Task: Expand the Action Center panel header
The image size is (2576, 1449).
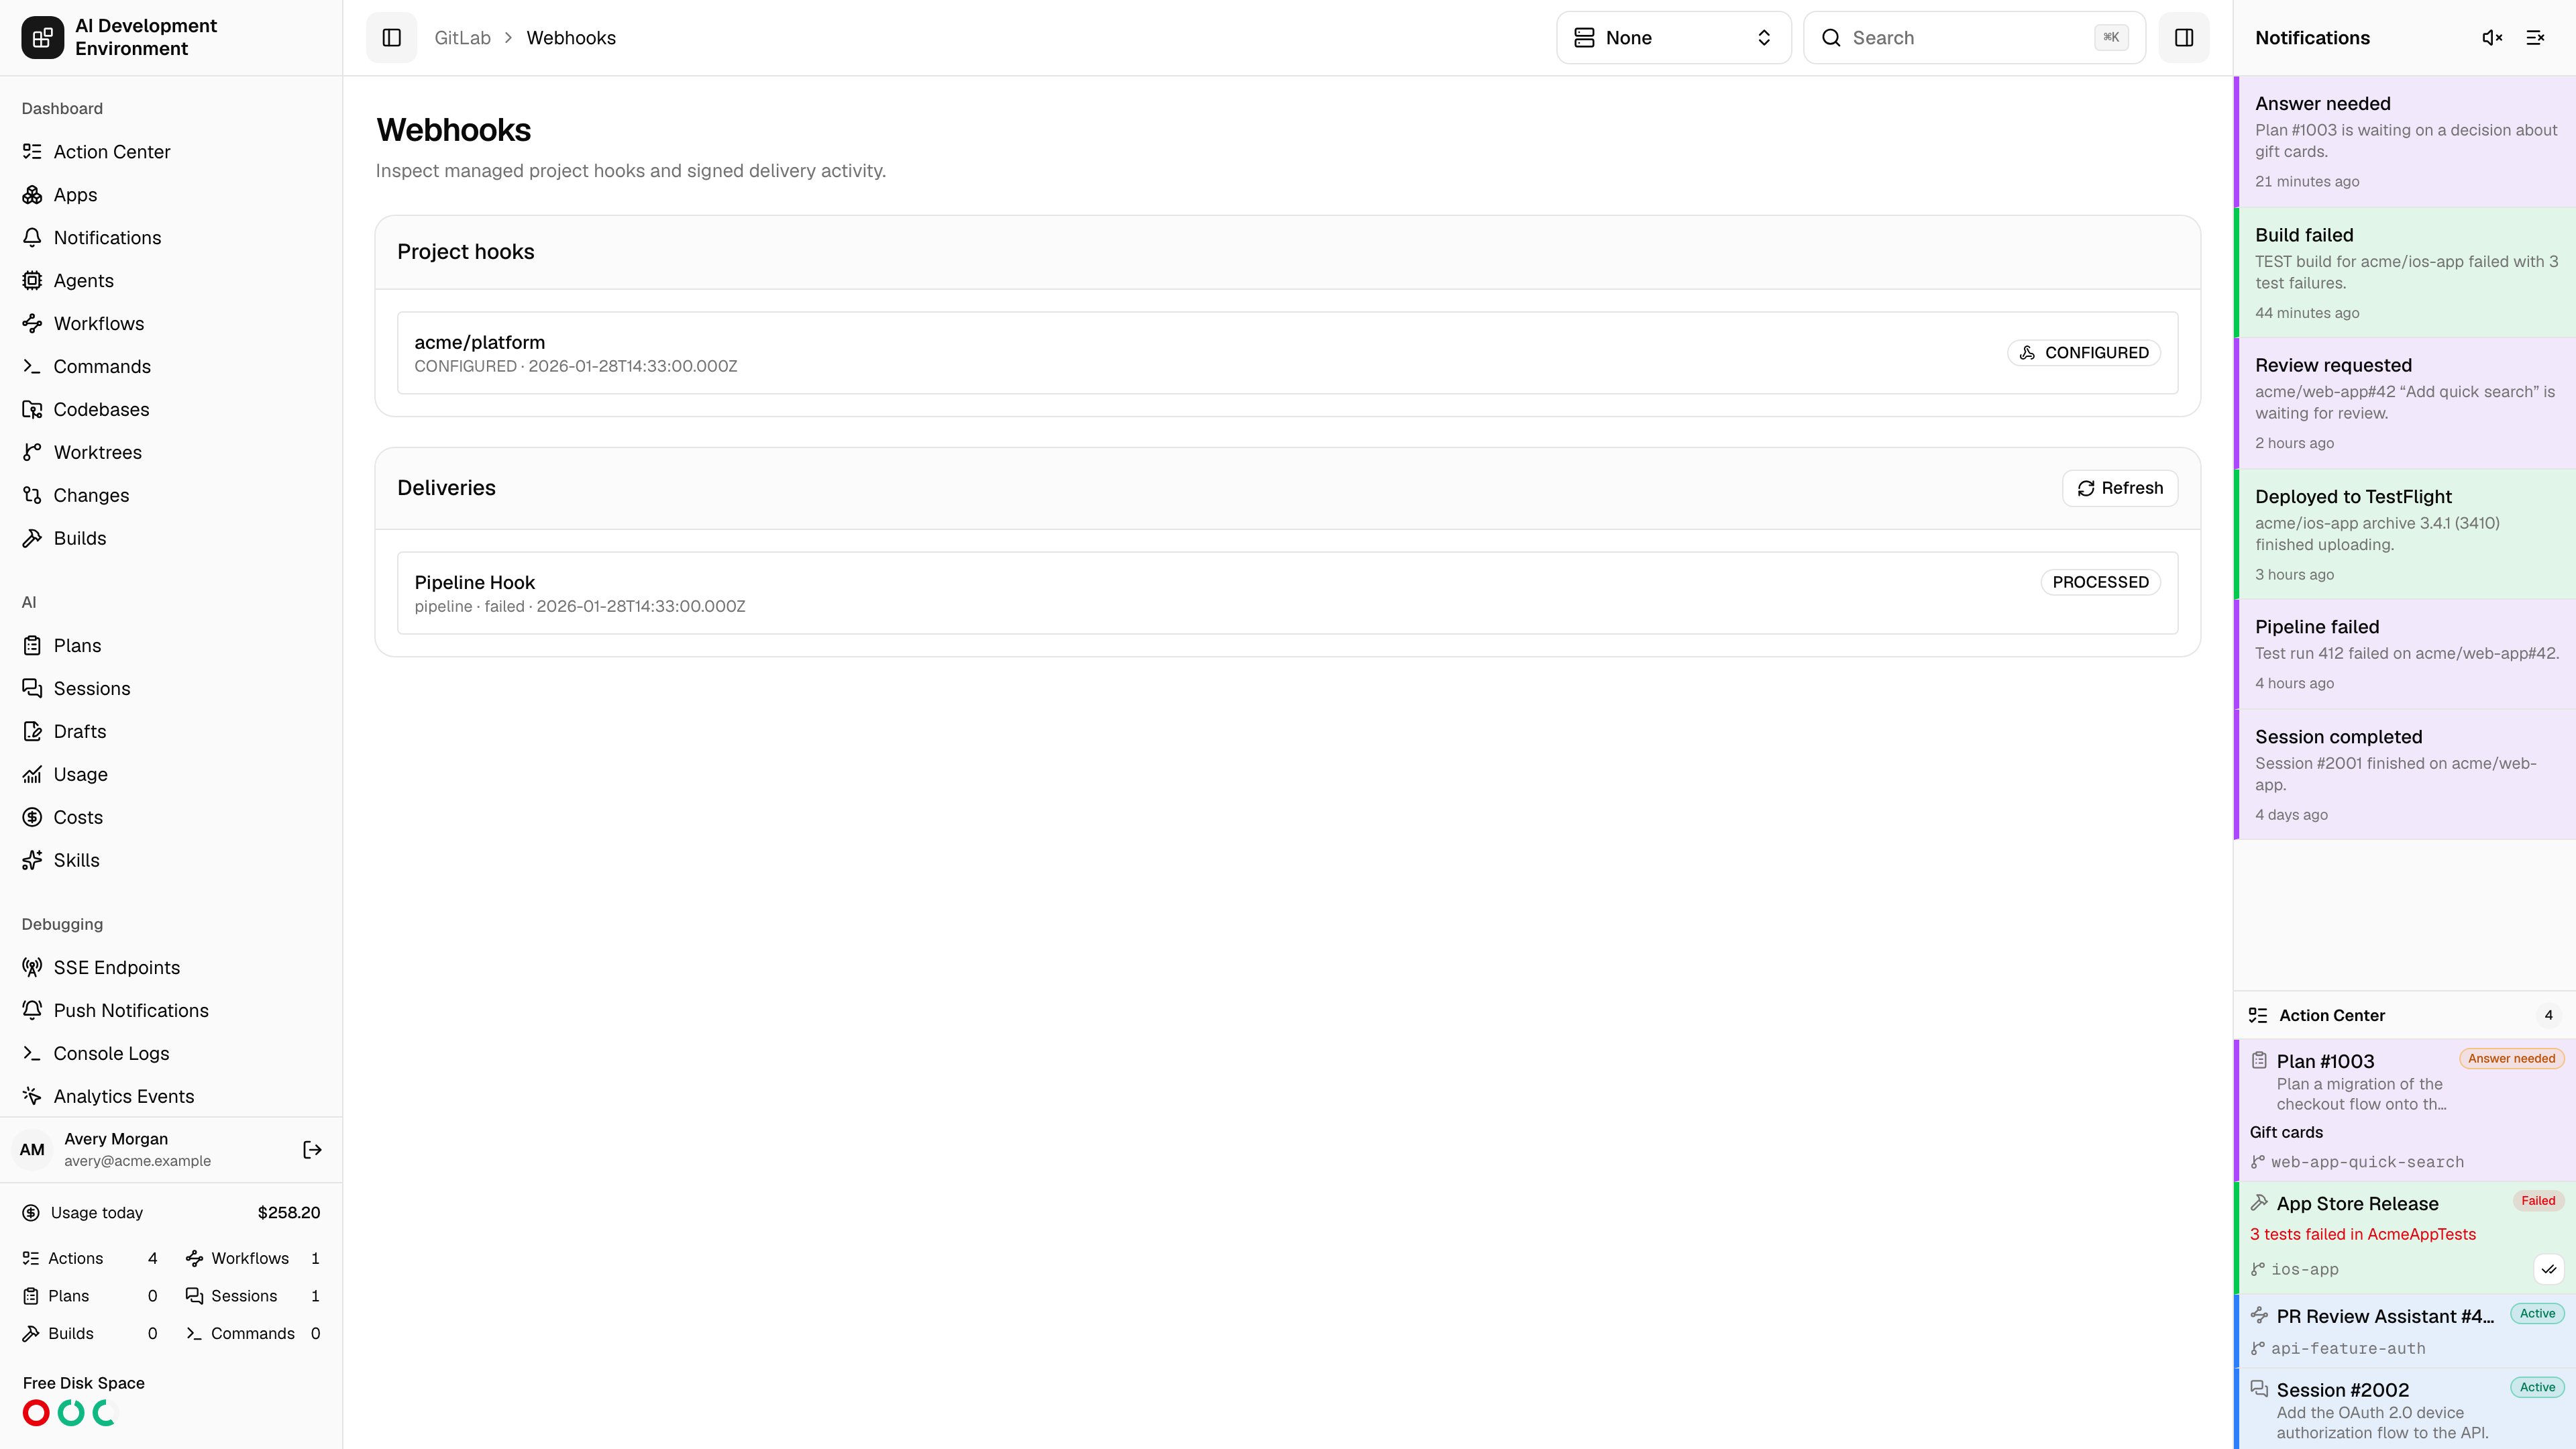Action: pos(2405,1016)
